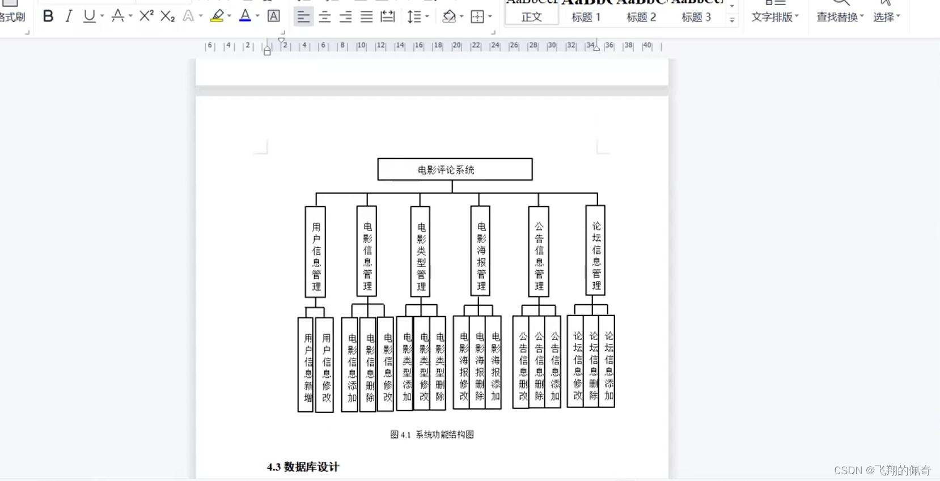This screenshot has width=940, height=481.
Task: Select the 论坛信息管理 box
Action: [595, 250]
